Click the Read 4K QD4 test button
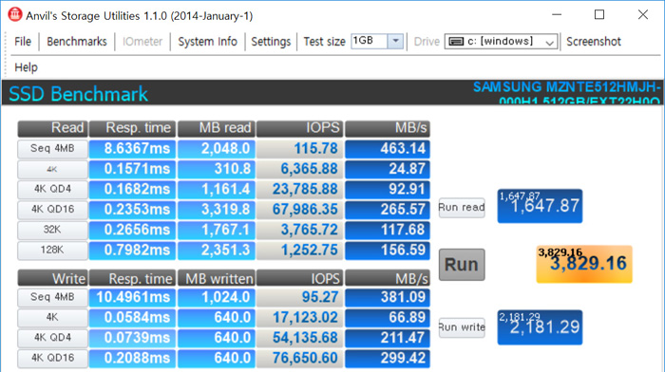 pos(52,189)
